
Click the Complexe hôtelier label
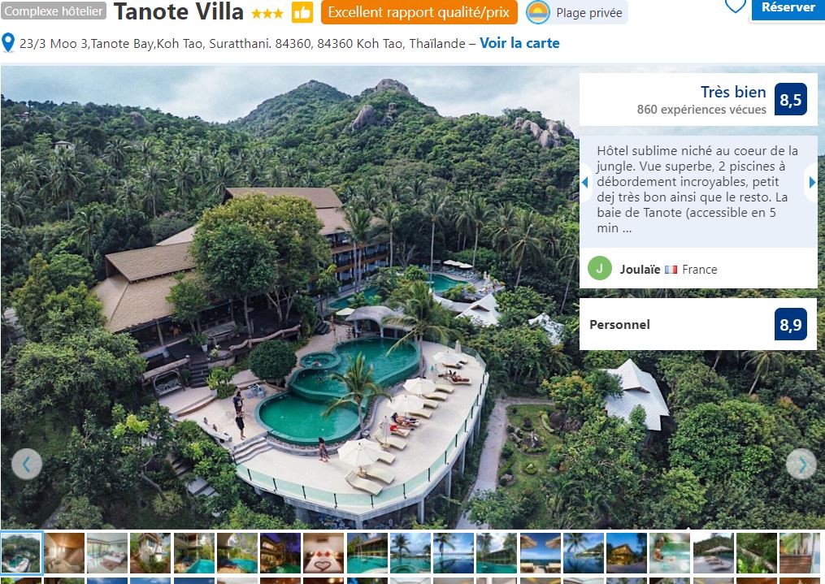pyautogui.click(x=53, y=11)
